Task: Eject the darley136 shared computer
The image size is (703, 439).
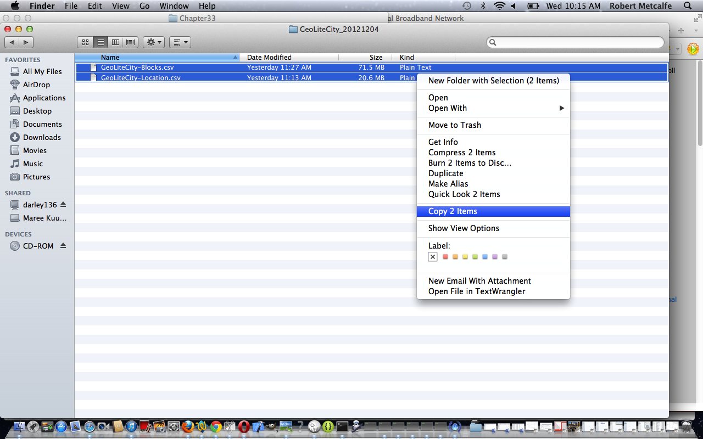Action: pyautogui.click(x=63, y=205)
